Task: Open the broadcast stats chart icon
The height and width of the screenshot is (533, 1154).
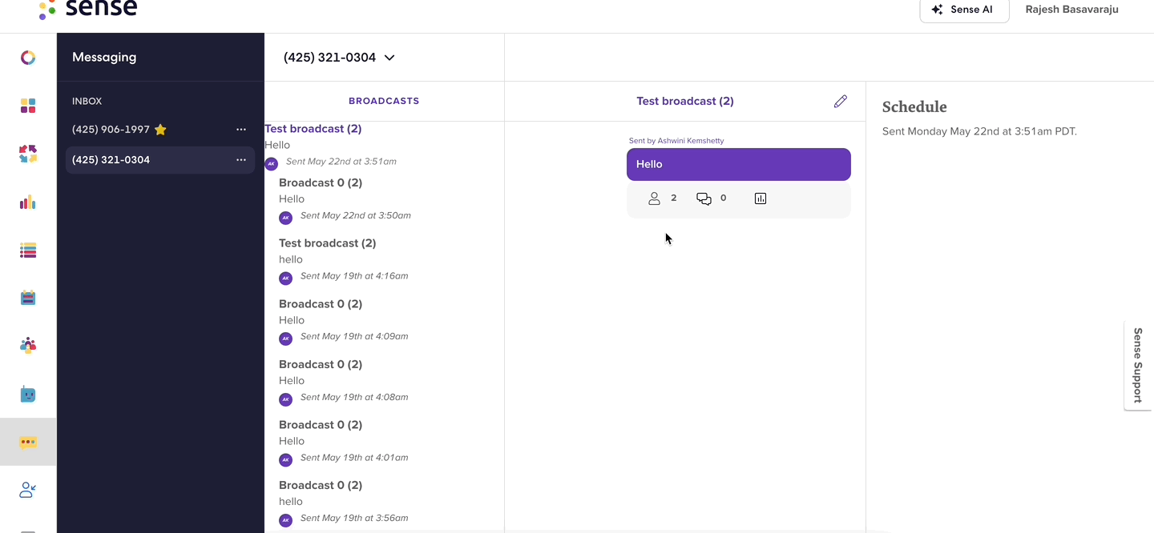Action: (x=761, y=198)
